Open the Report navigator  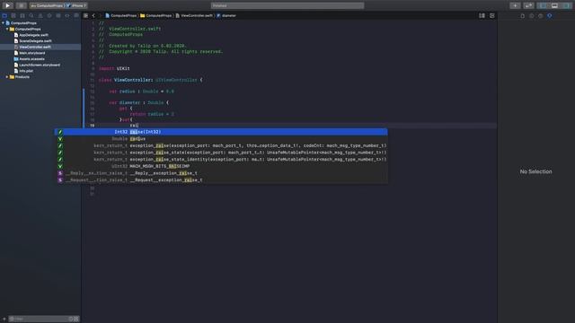click(76, 16)
